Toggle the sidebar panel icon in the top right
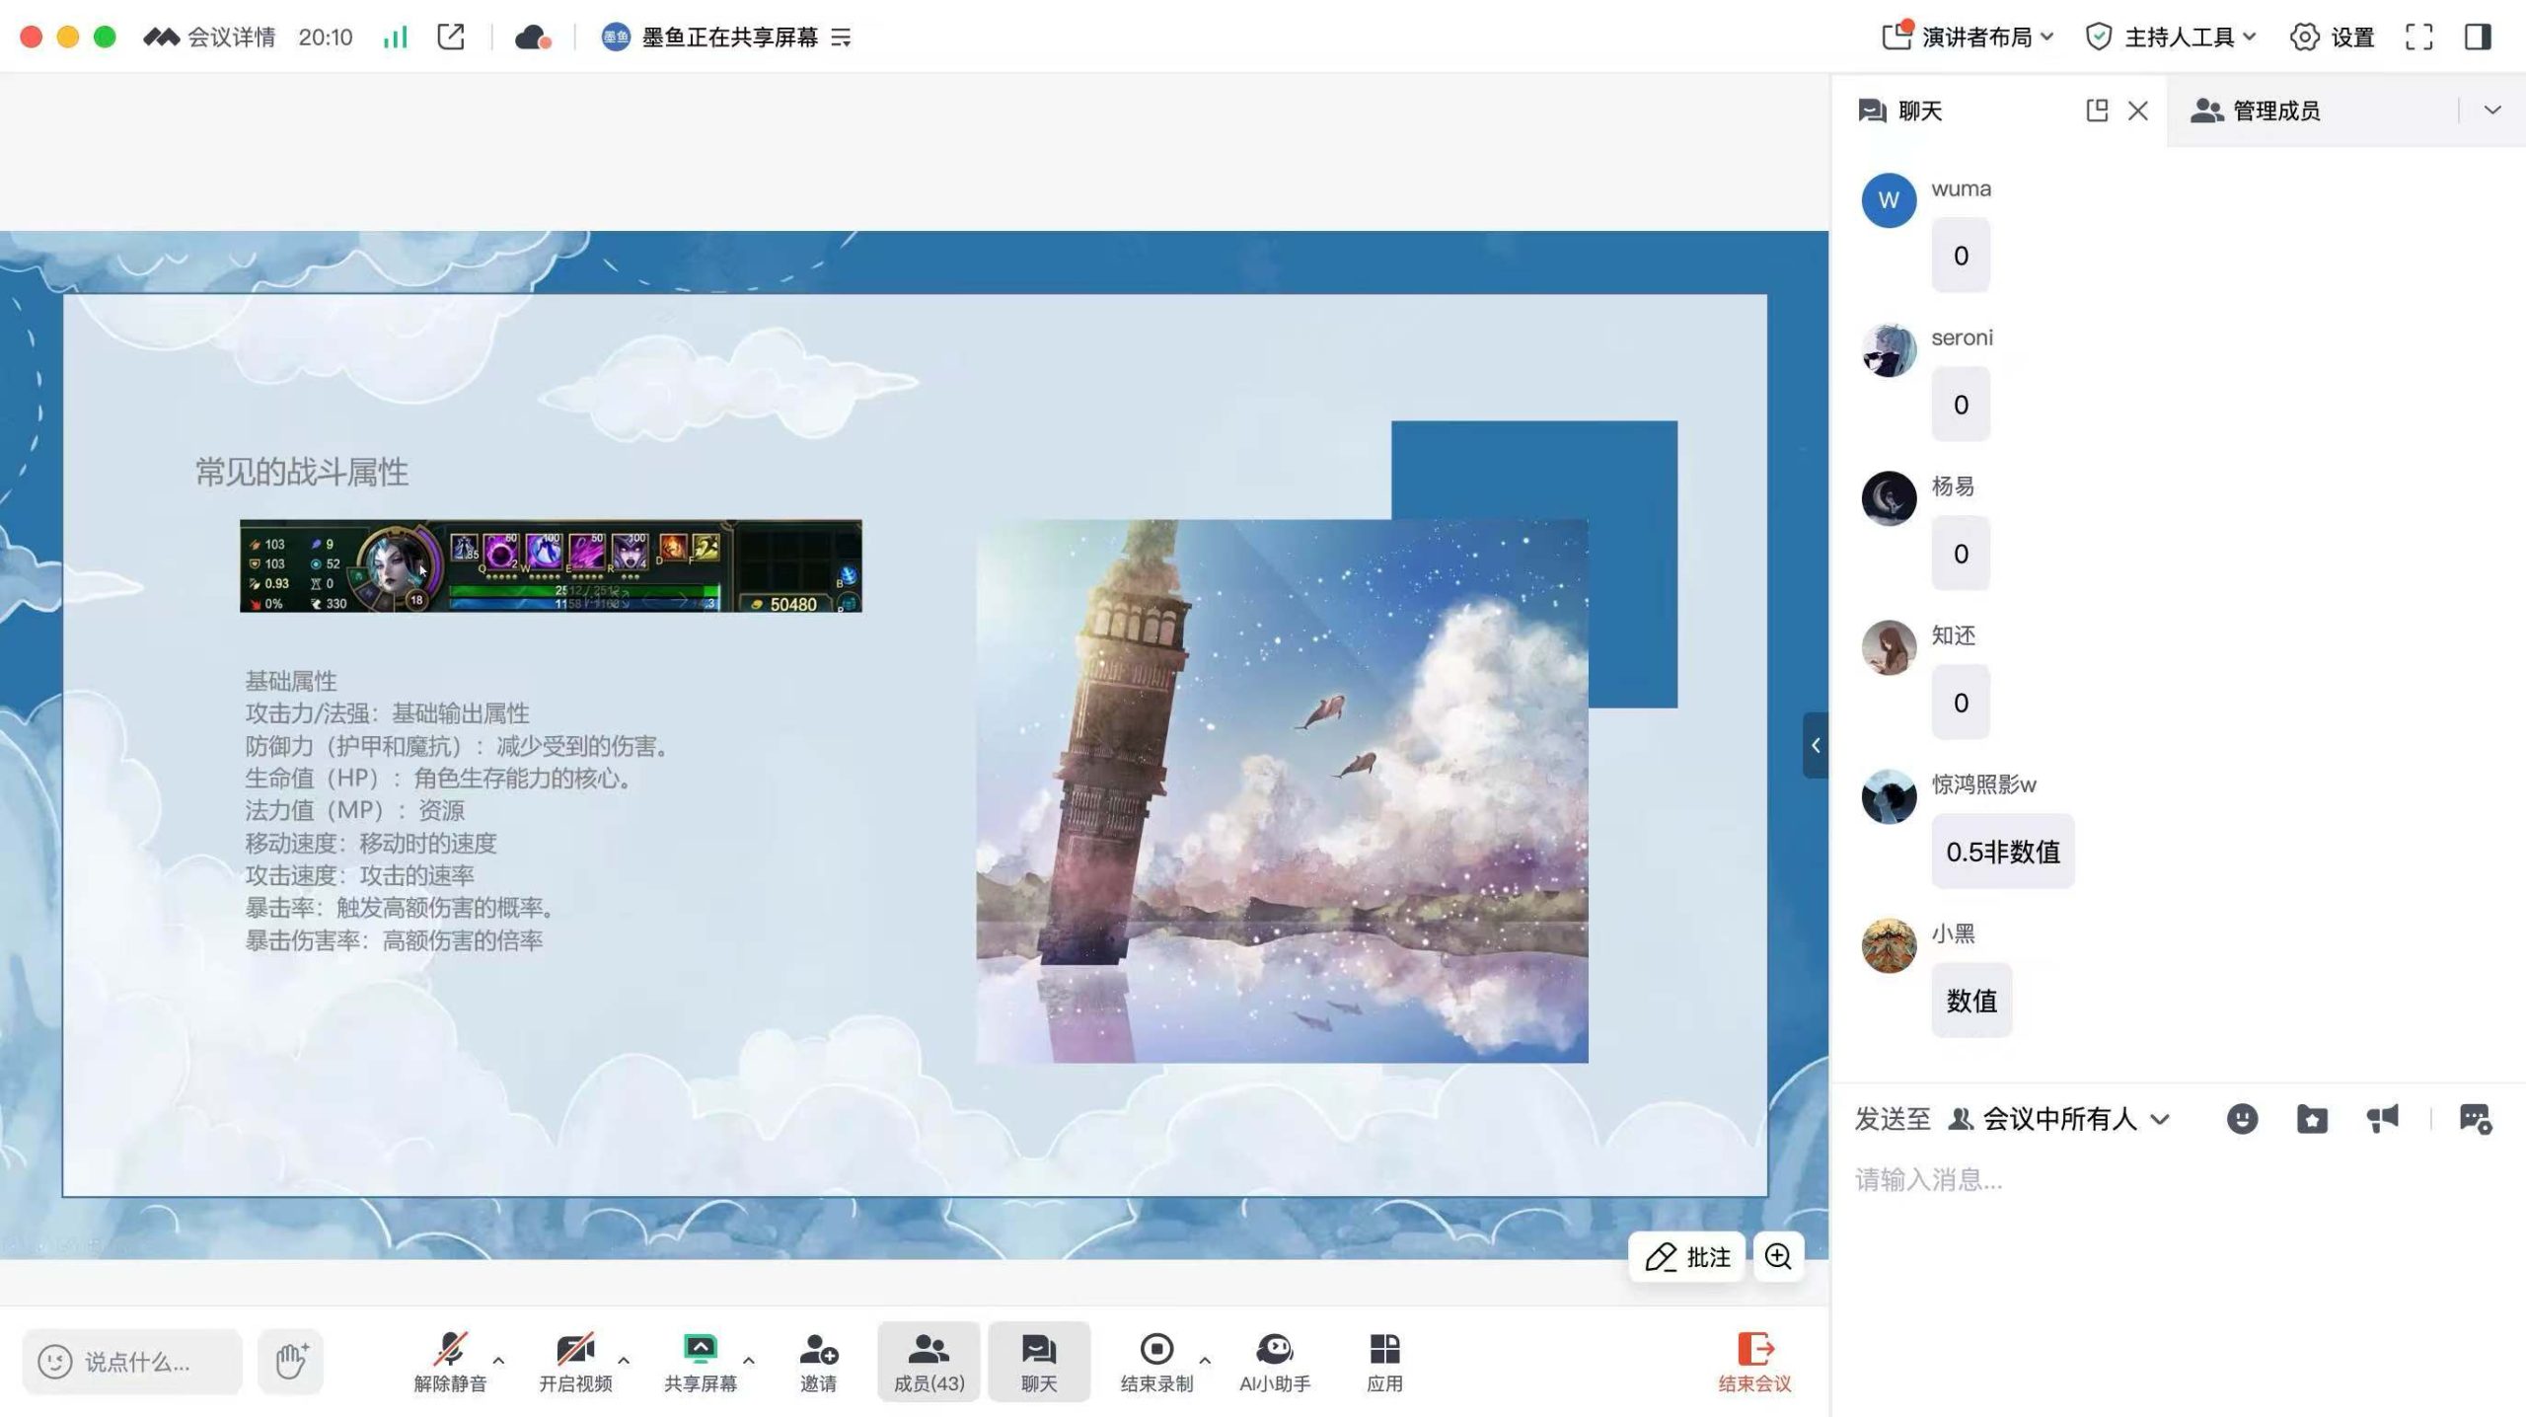The height and width of the screenshot is (1417, 2526). pos(2478,37)
